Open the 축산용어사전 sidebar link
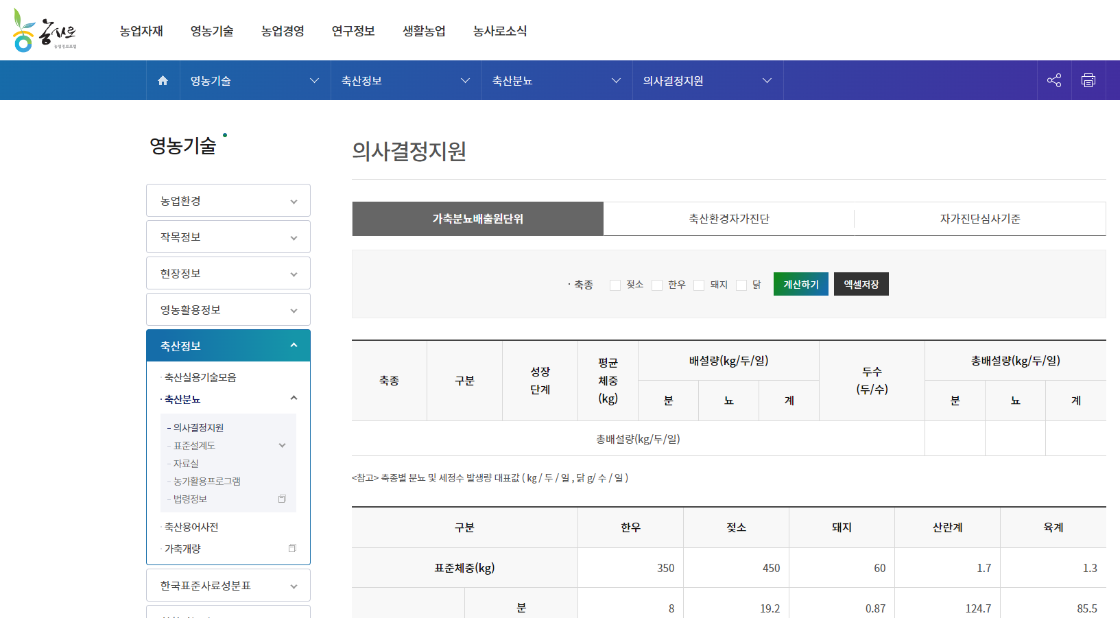 tap(191, 527)
